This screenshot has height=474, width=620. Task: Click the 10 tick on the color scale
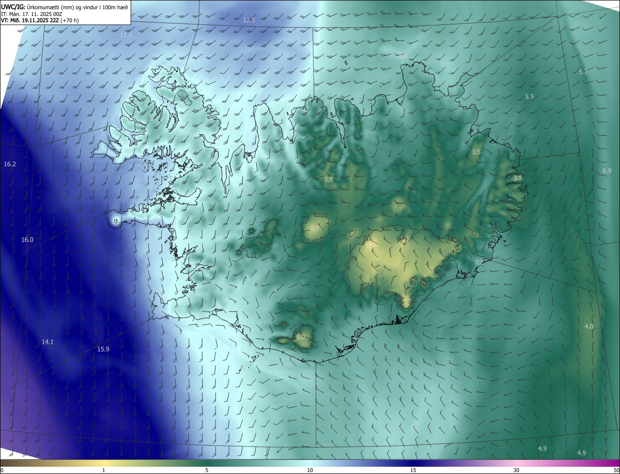(x=310, y=470)
